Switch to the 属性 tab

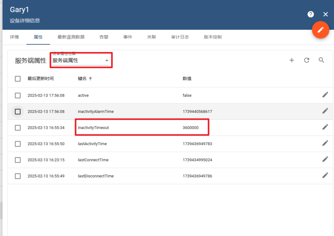click(x=38, y=37)
